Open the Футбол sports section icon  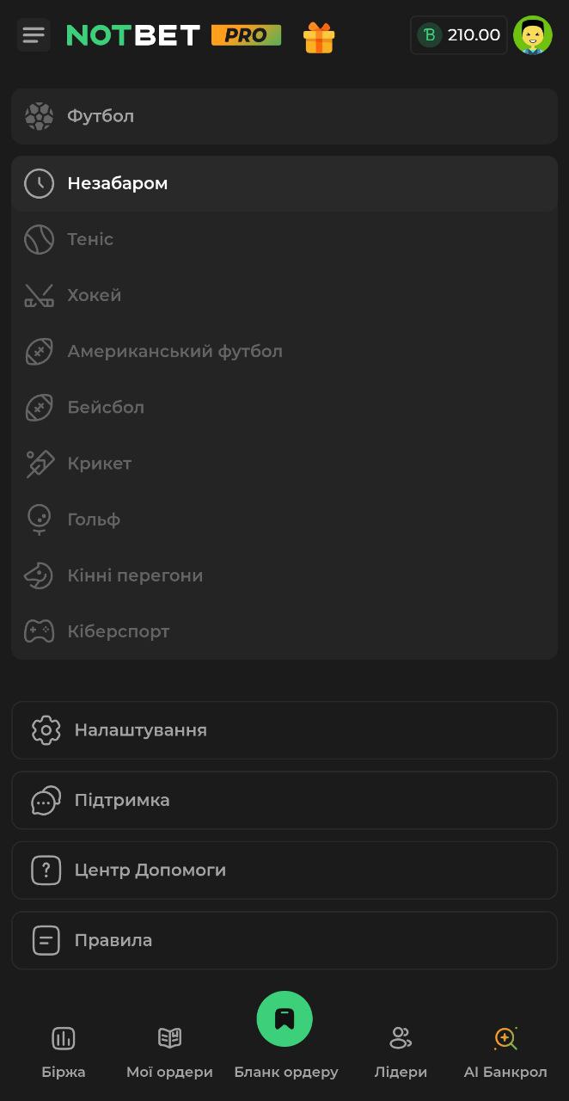(39, 115)
